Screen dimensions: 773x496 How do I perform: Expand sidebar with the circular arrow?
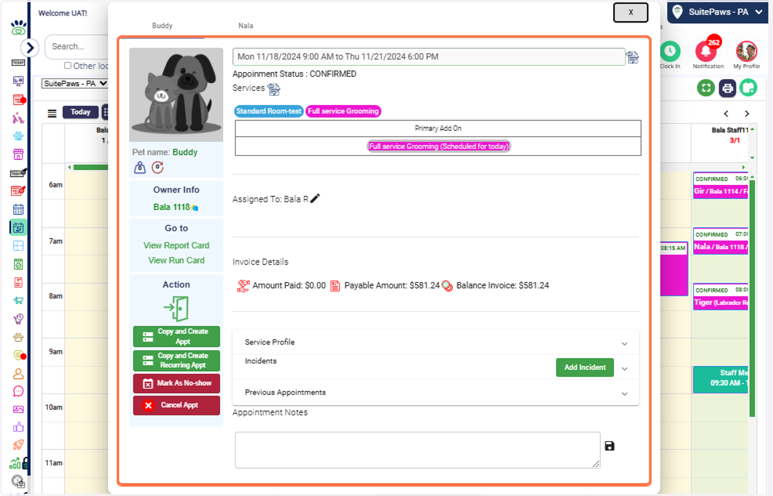pyautogui.click(x=30, y=47)
